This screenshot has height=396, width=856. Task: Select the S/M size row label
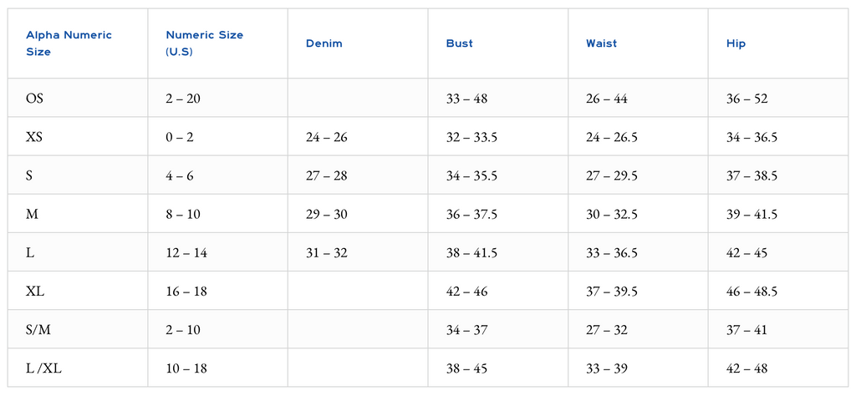38,330
